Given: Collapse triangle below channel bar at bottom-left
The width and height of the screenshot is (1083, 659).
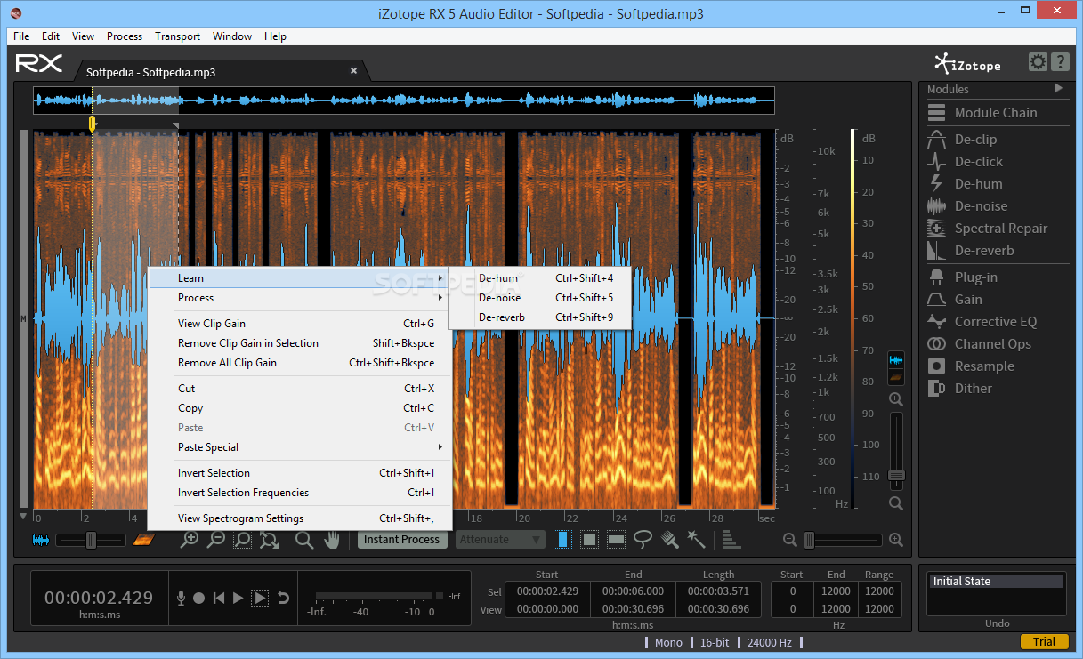Looking at the screenshot, I should [23, 516].
